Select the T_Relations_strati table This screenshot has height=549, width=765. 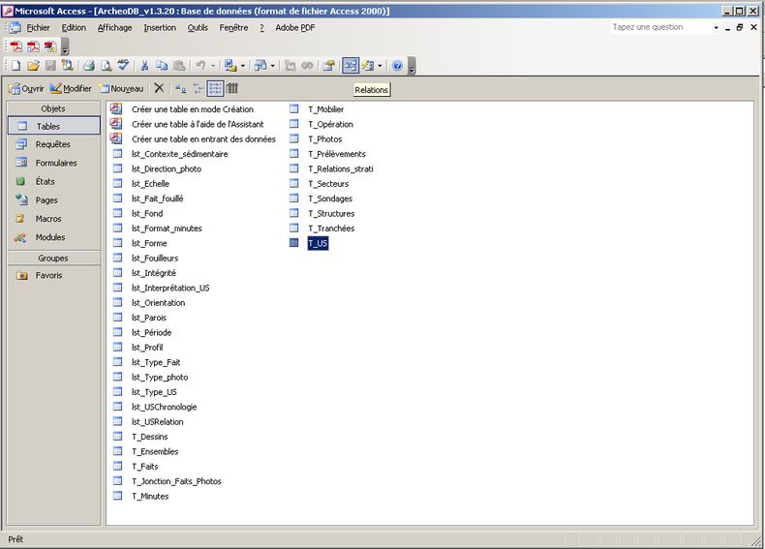(341, 168)
